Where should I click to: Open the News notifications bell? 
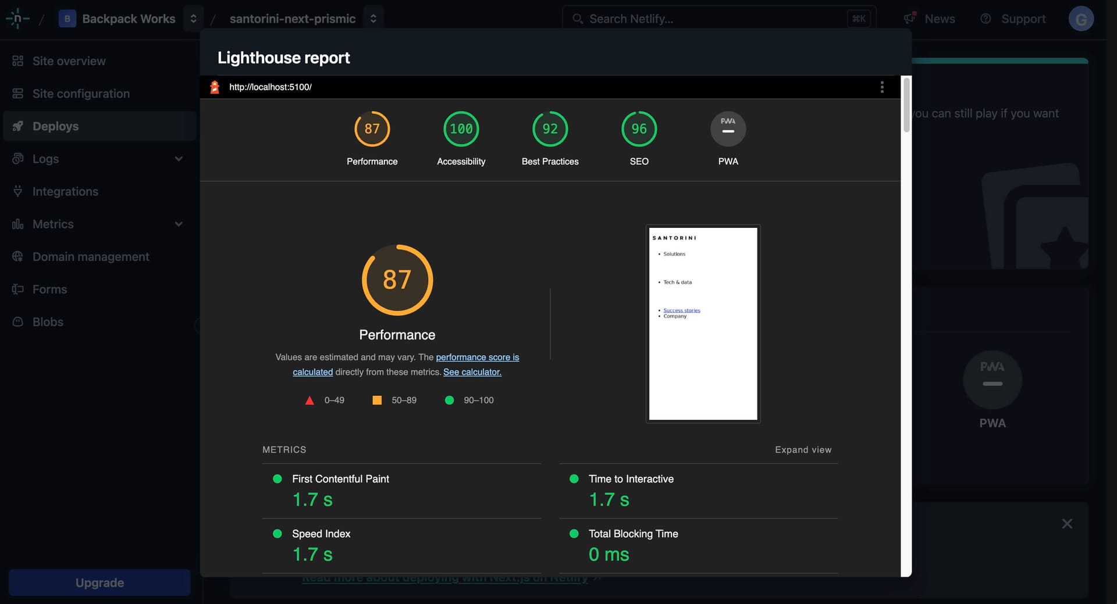[x=929, y=18]
